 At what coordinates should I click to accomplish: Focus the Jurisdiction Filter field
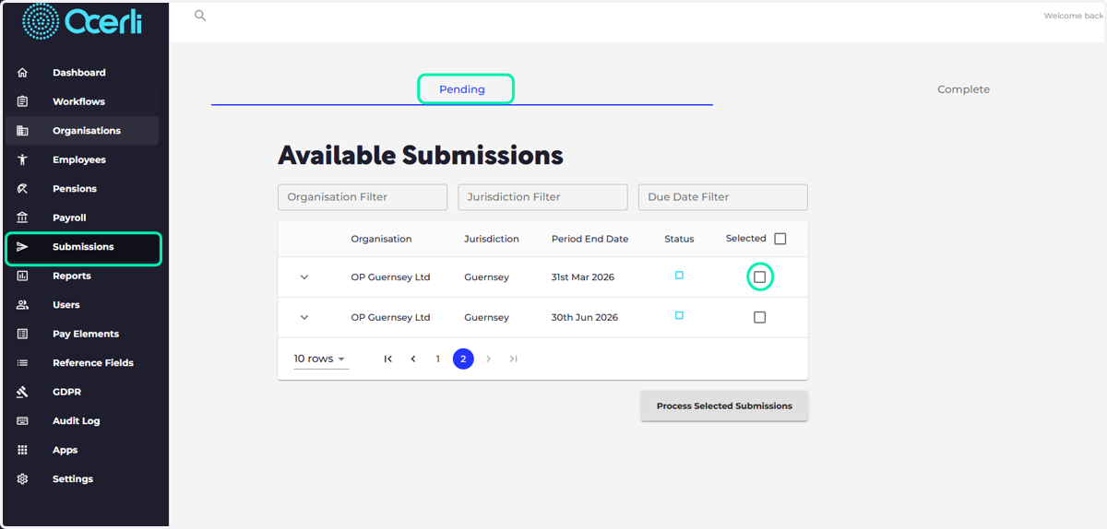pyautogui.click(x=542, y=197)
